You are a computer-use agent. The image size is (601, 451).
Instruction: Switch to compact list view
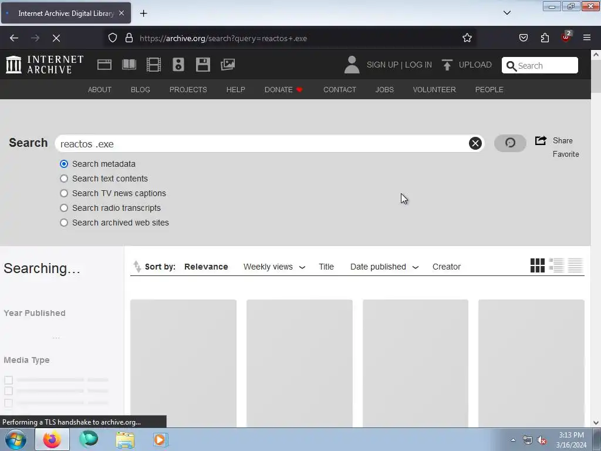coord(575,265)
